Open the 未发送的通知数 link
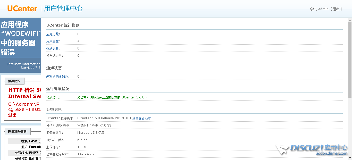This screenshot has height=160, width=352. 57,77
